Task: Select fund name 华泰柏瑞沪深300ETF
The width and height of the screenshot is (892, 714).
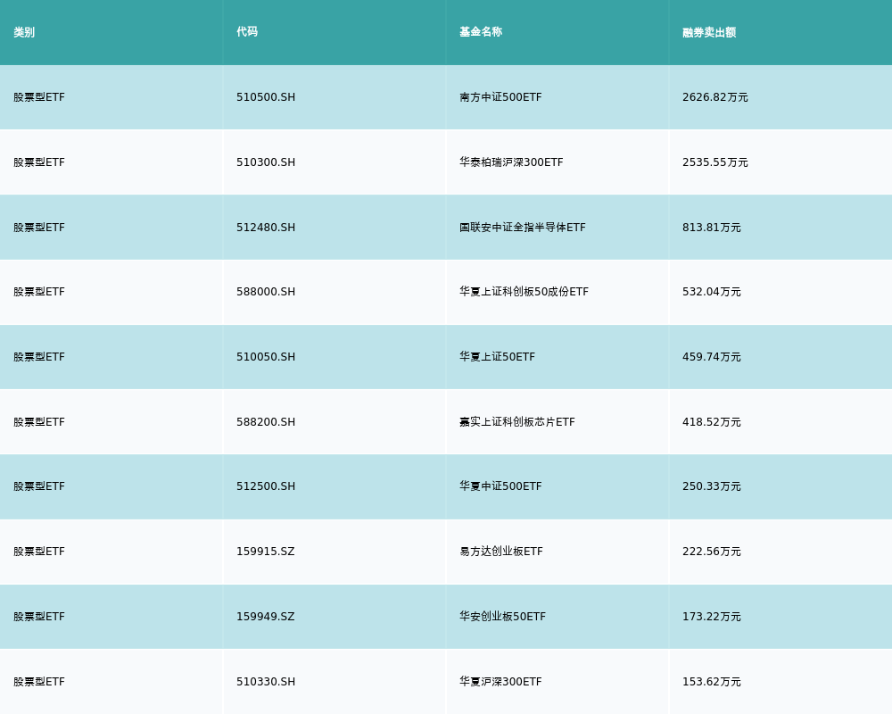Action: [511, 162]
